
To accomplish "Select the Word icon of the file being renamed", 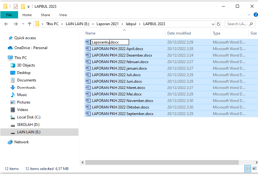I will [x=88, y=42].
